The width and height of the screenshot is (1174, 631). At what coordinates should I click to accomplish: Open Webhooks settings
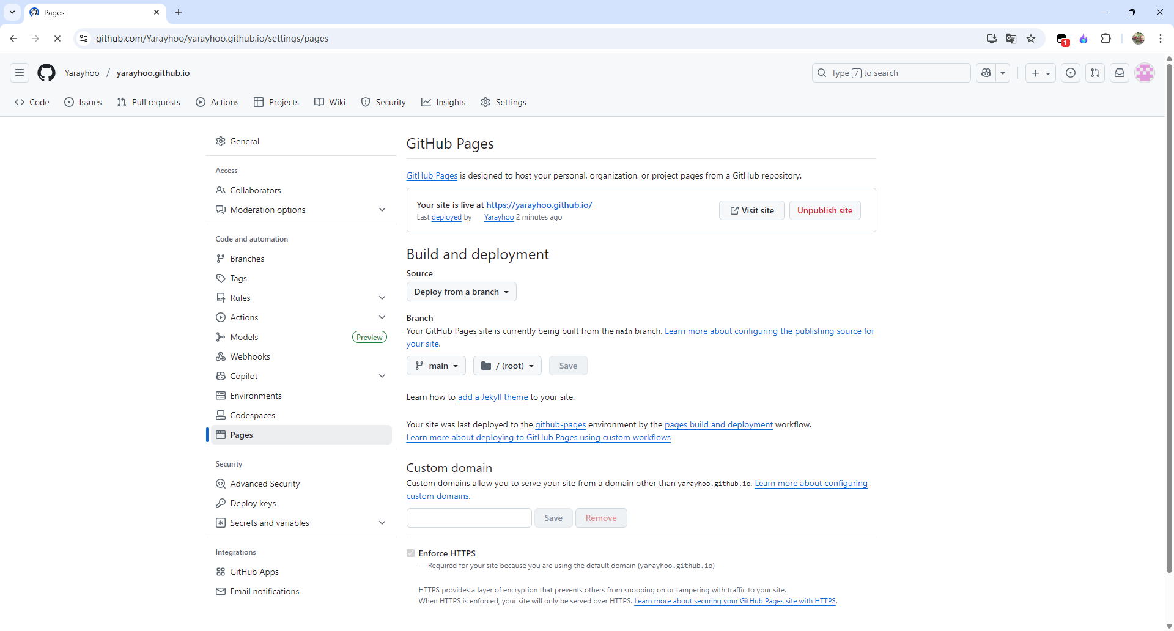[x=301, y=356]
